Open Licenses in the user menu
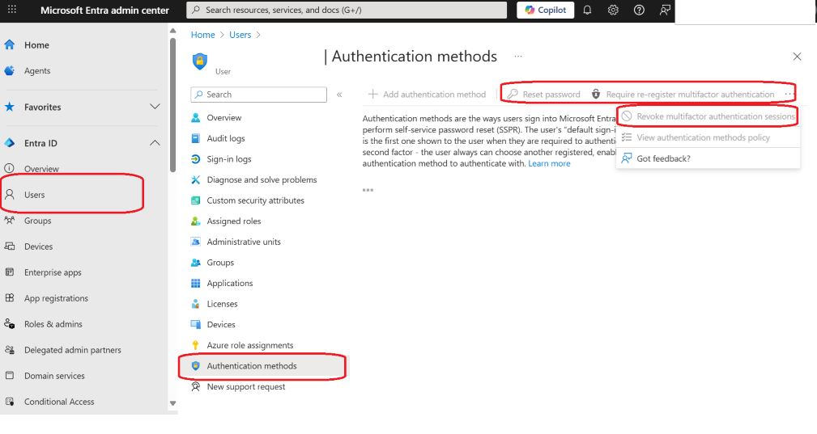The image size is (817, 434). 222,304
